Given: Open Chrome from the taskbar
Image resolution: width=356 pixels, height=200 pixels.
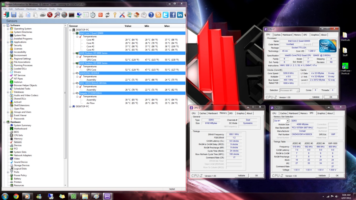Looking at the screenshot, I should tap(16, 196).
